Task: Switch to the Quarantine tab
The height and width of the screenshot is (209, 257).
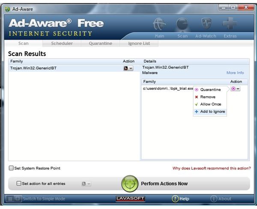Action: click(101, 43)
